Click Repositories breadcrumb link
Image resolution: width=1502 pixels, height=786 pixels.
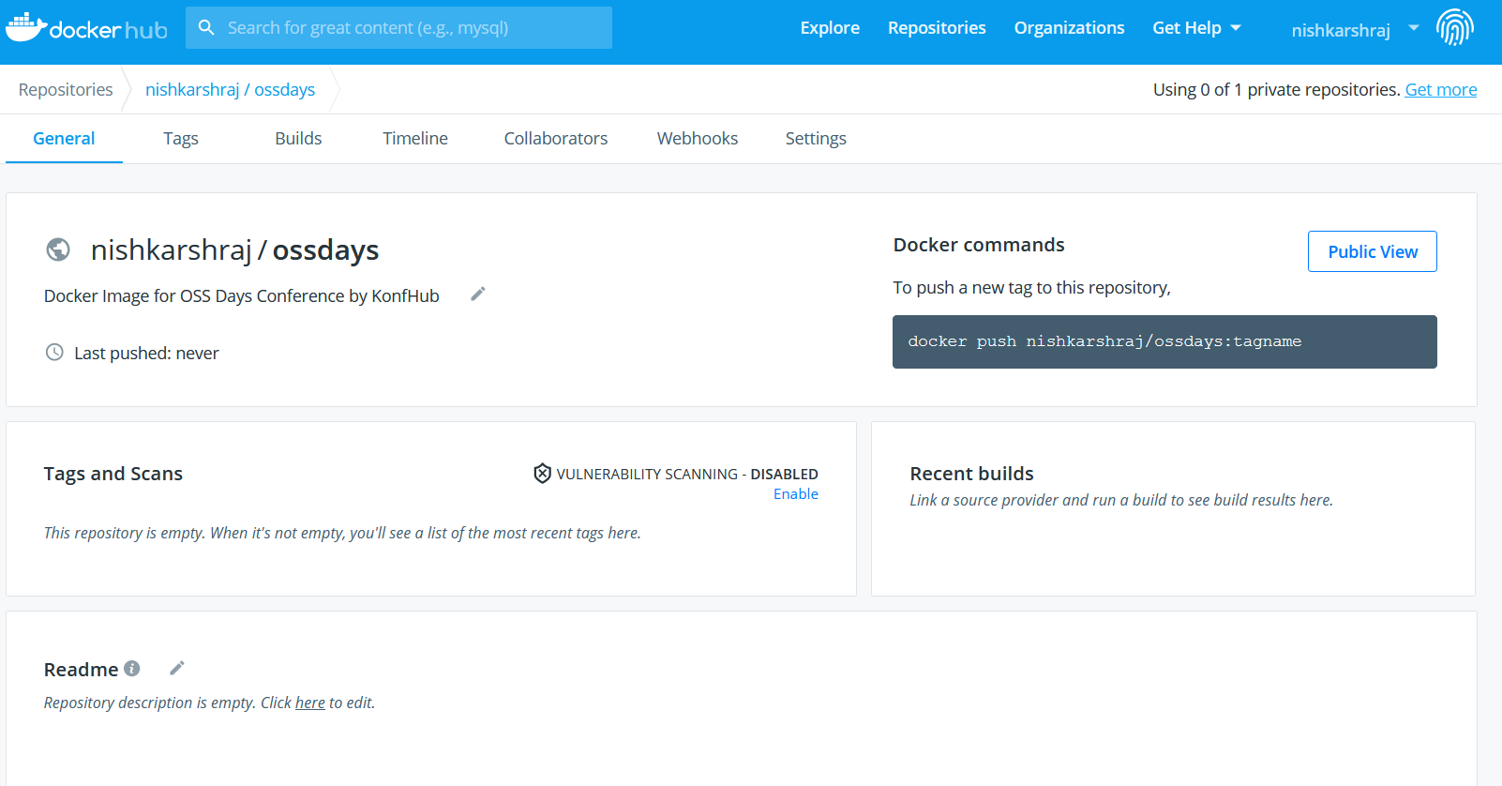(x=66, y=90)
